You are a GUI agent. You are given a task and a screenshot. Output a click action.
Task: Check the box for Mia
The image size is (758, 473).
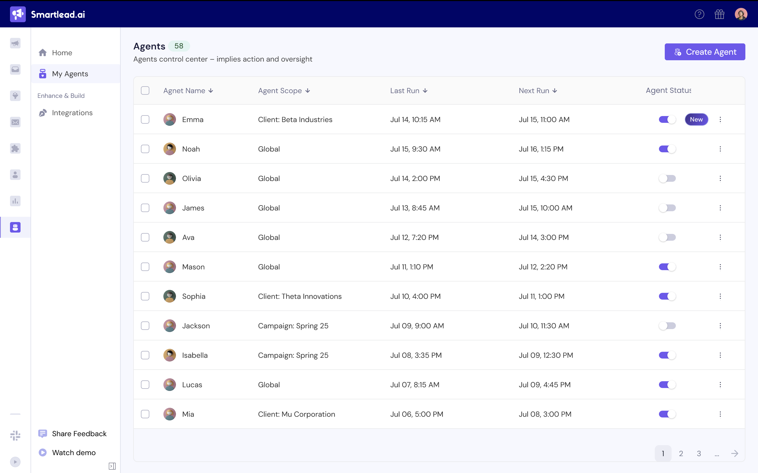(145, 414)
